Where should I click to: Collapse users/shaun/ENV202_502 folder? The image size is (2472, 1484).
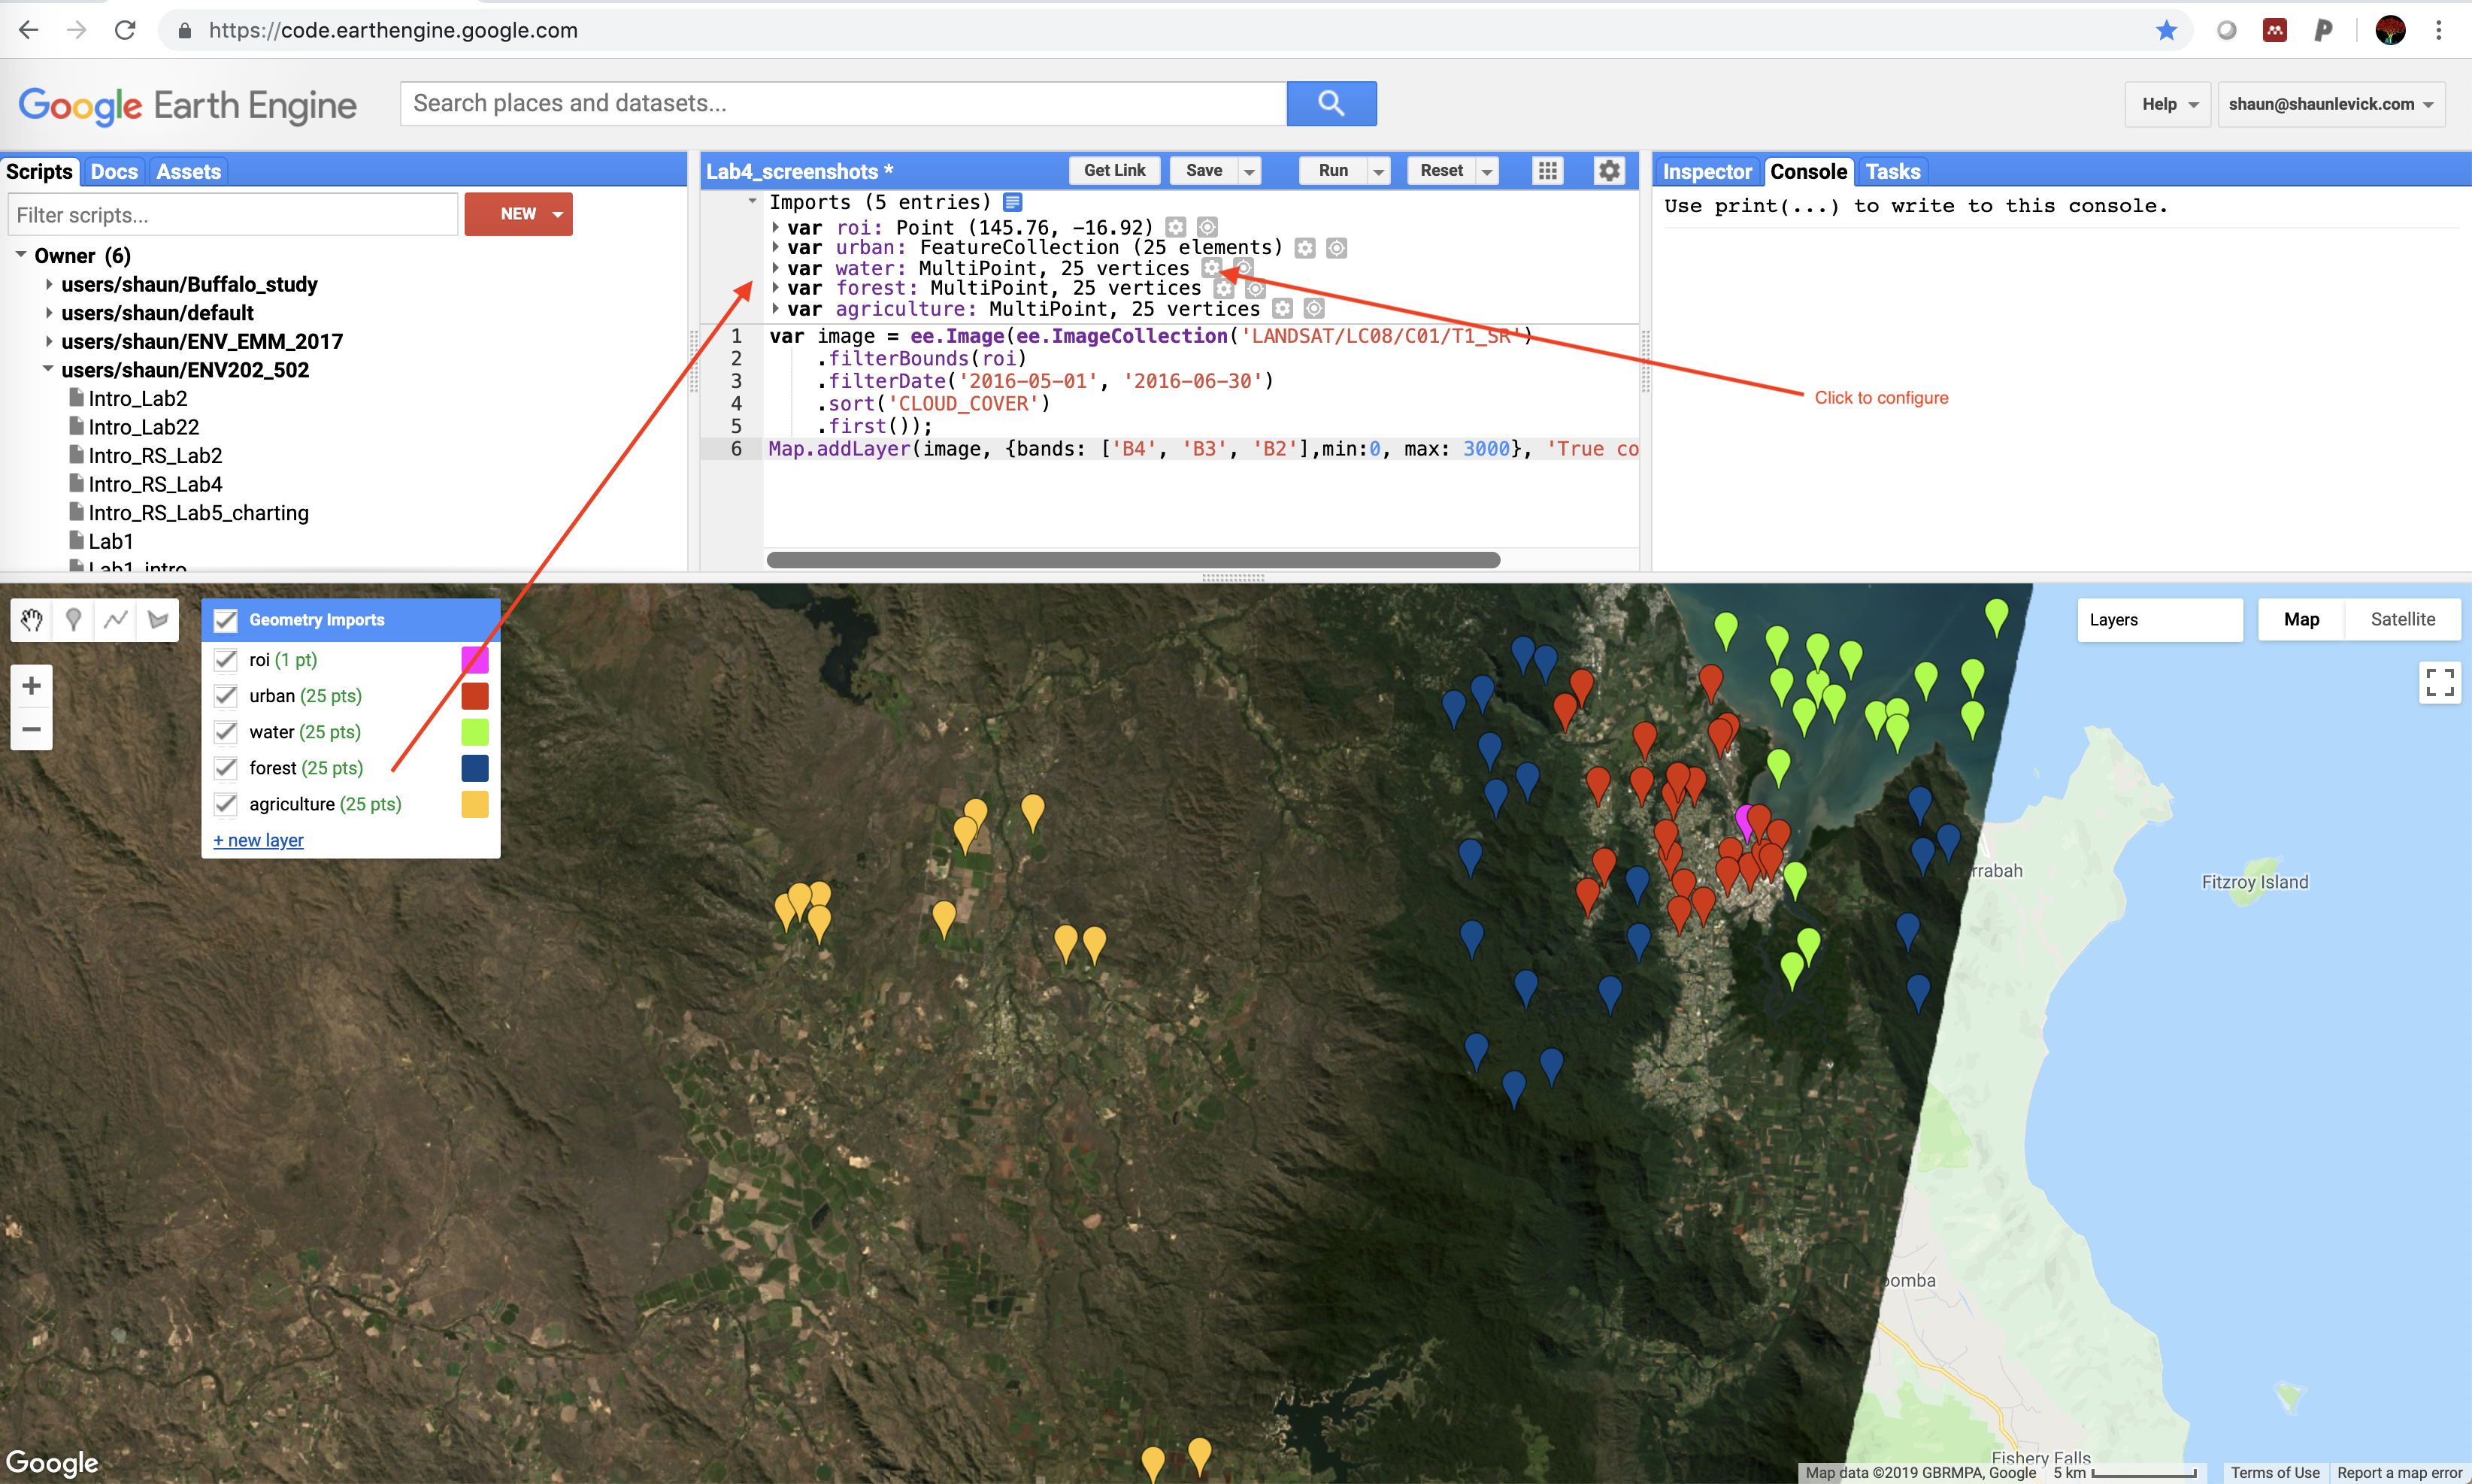pos(48,369)
